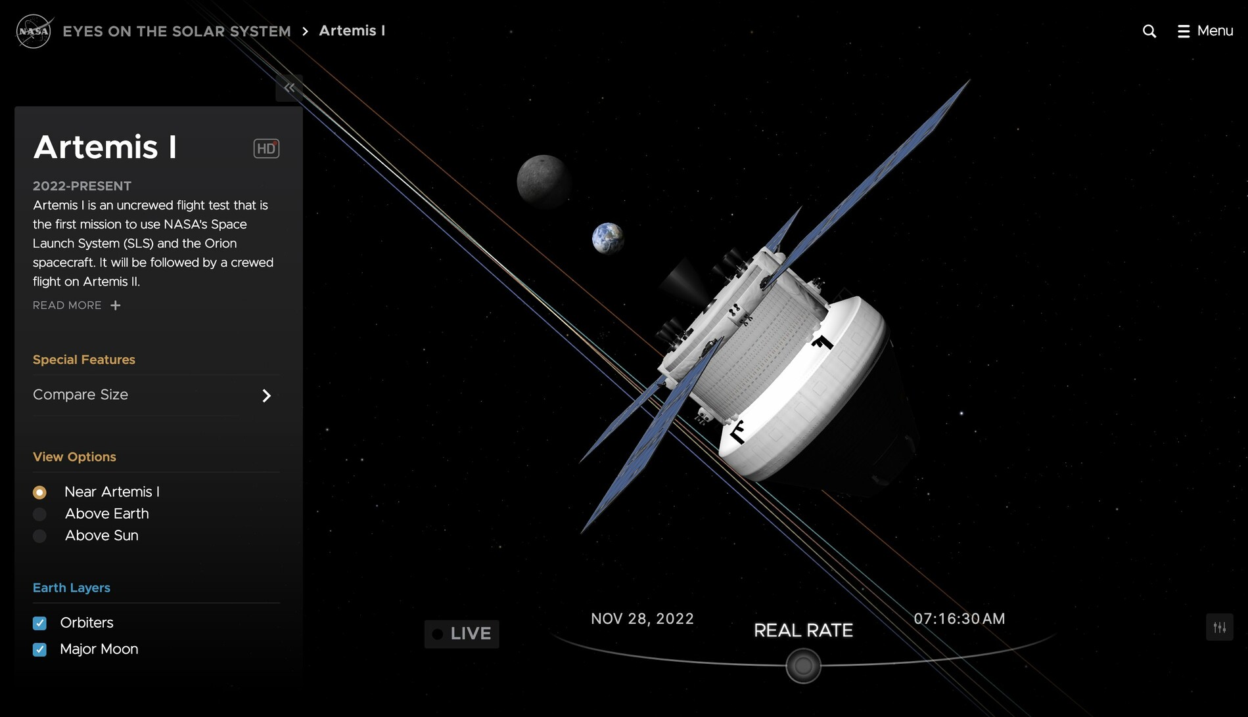The width and height of the screenshot is (1248, 717).
Task: Click the NOV 28, 2022 date display
Action: click(642, 619)
